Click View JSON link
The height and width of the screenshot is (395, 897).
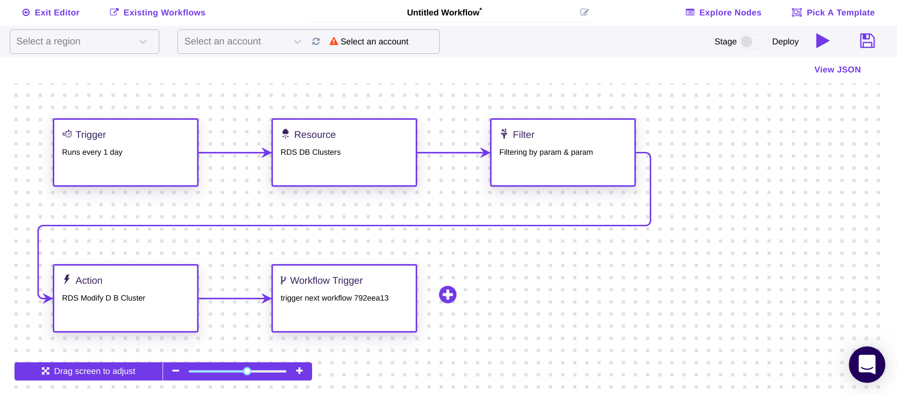point(837,70)
